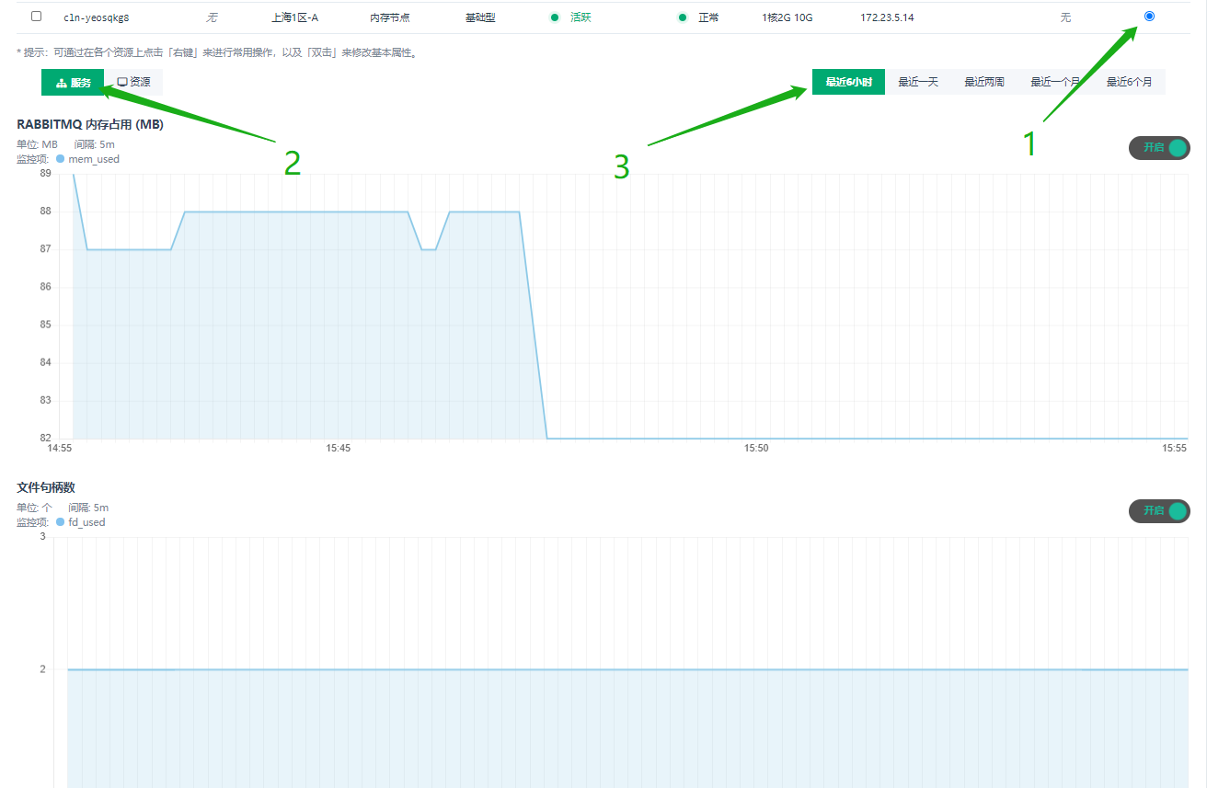
Task: Click the green dot beside 活跃 status
Action: [x=554, y=17]
